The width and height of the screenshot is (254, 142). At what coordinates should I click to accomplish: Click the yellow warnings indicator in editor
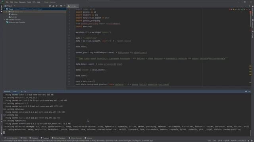235,9
